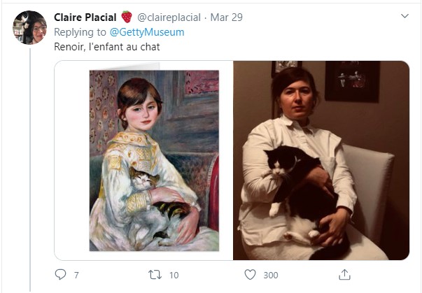Click the share icon below the tweet
Image resolution: width=422 pixels, height=293 pixels.
click(344, 275)
